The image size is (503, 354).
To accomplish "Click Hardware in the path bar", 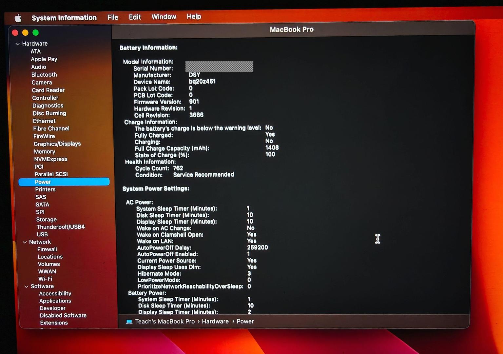I will 215,322.
